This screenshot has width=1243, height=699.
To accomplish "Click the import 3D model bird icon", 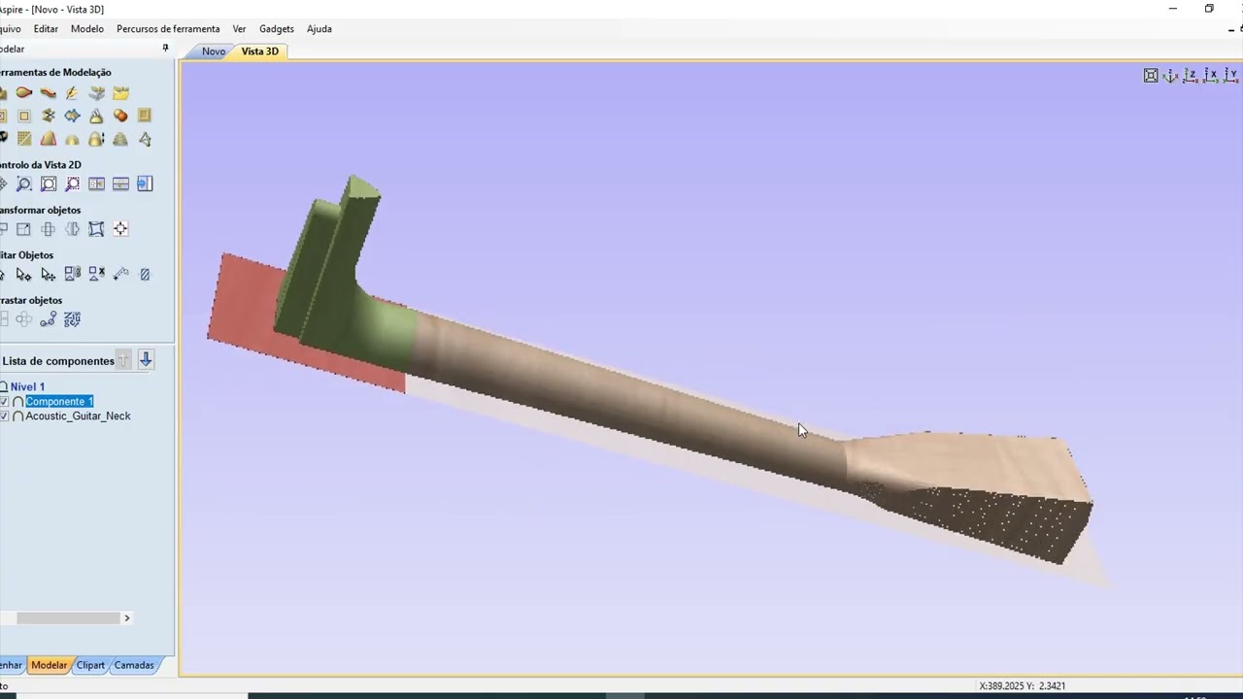I will pyautogui.click(x=96, y=93).
